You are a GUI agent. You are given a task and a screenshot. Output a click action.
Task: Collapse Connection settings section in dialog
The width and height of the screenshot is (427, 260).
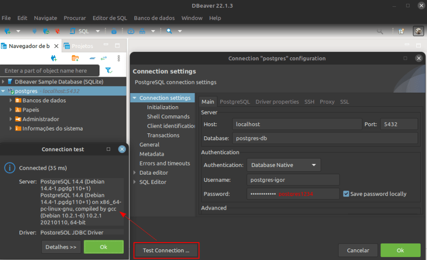[x=134, y=97]
